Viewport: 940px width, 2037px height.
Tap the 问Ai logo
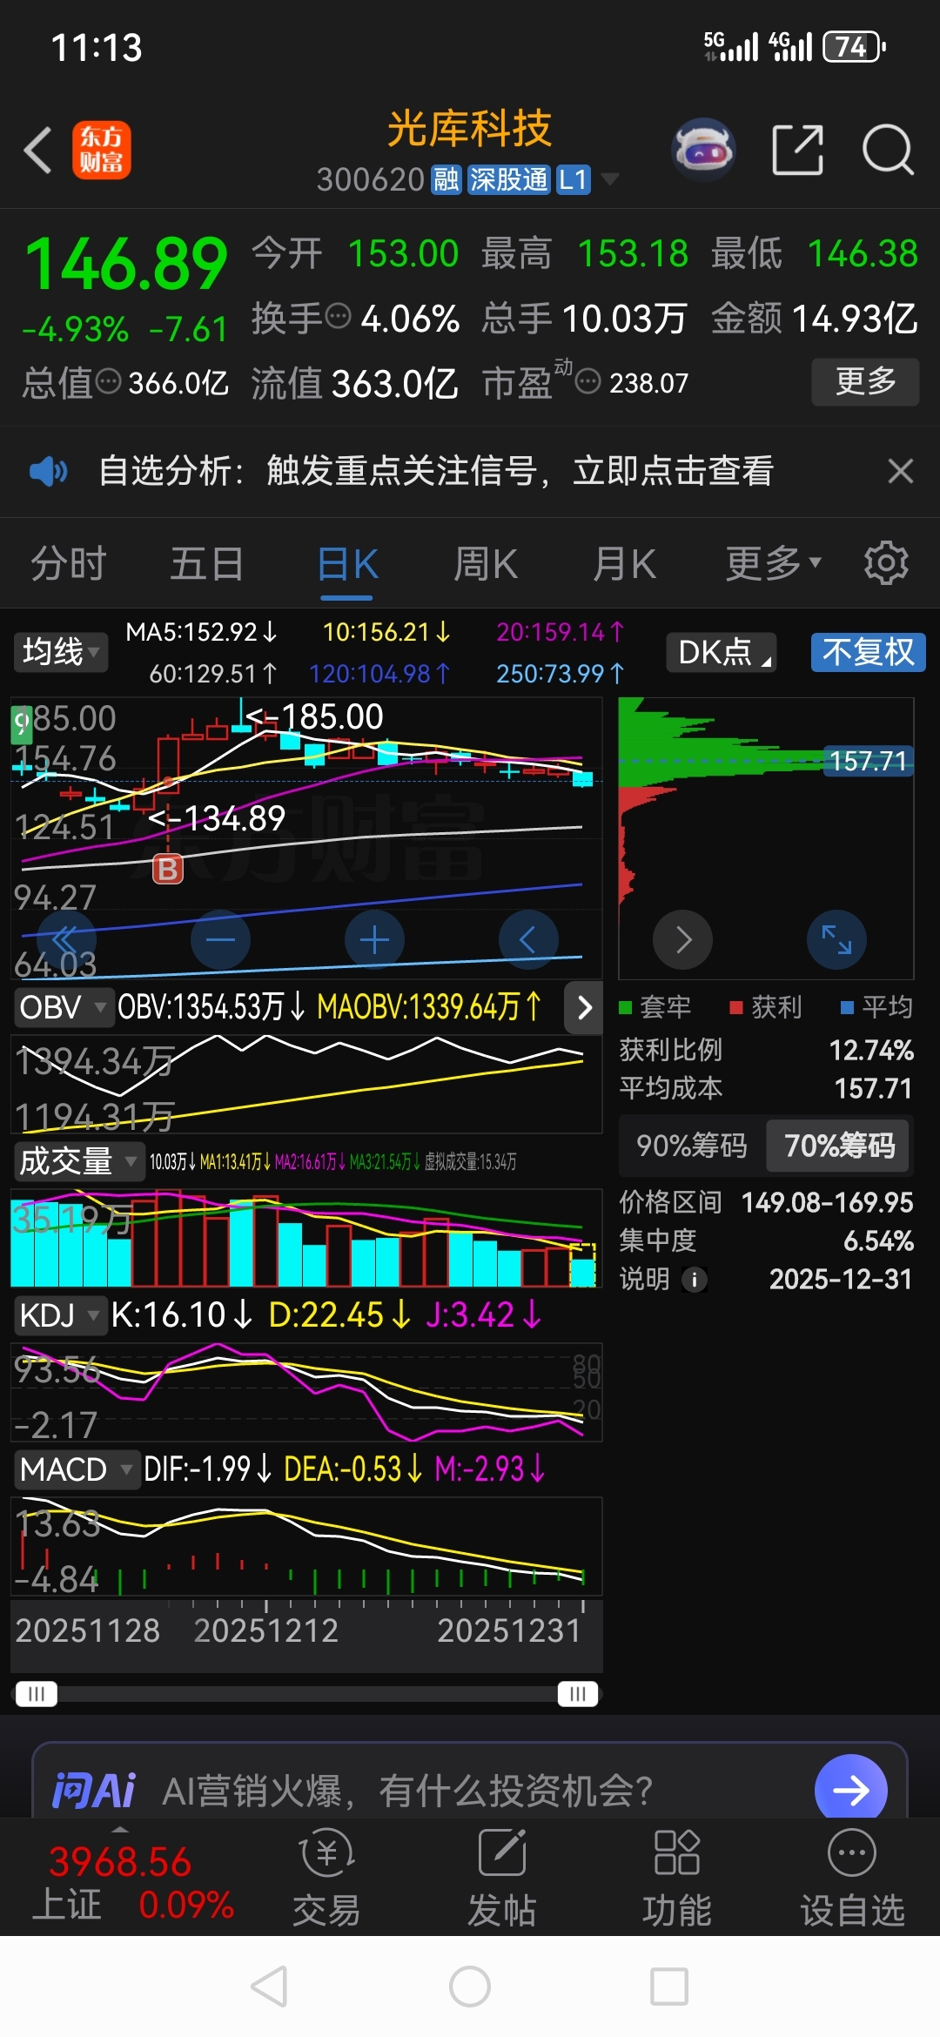click(94, 1791)
